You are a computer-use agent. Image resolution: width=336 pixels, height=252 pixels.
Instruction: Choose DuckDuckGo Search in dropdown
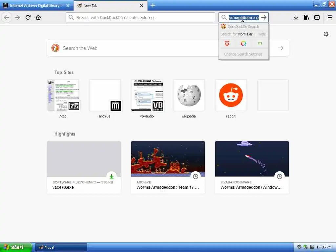click(243, 27)
